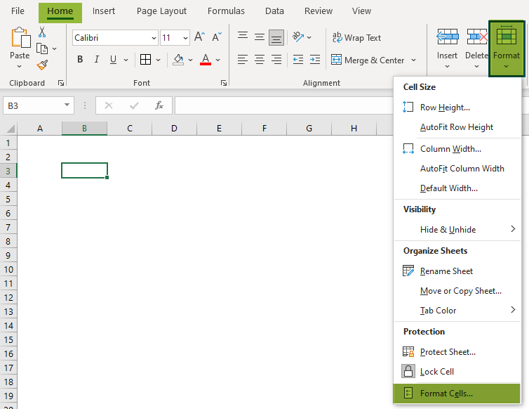
Task: Choose Protect Sheet
Action: (457, 352)
